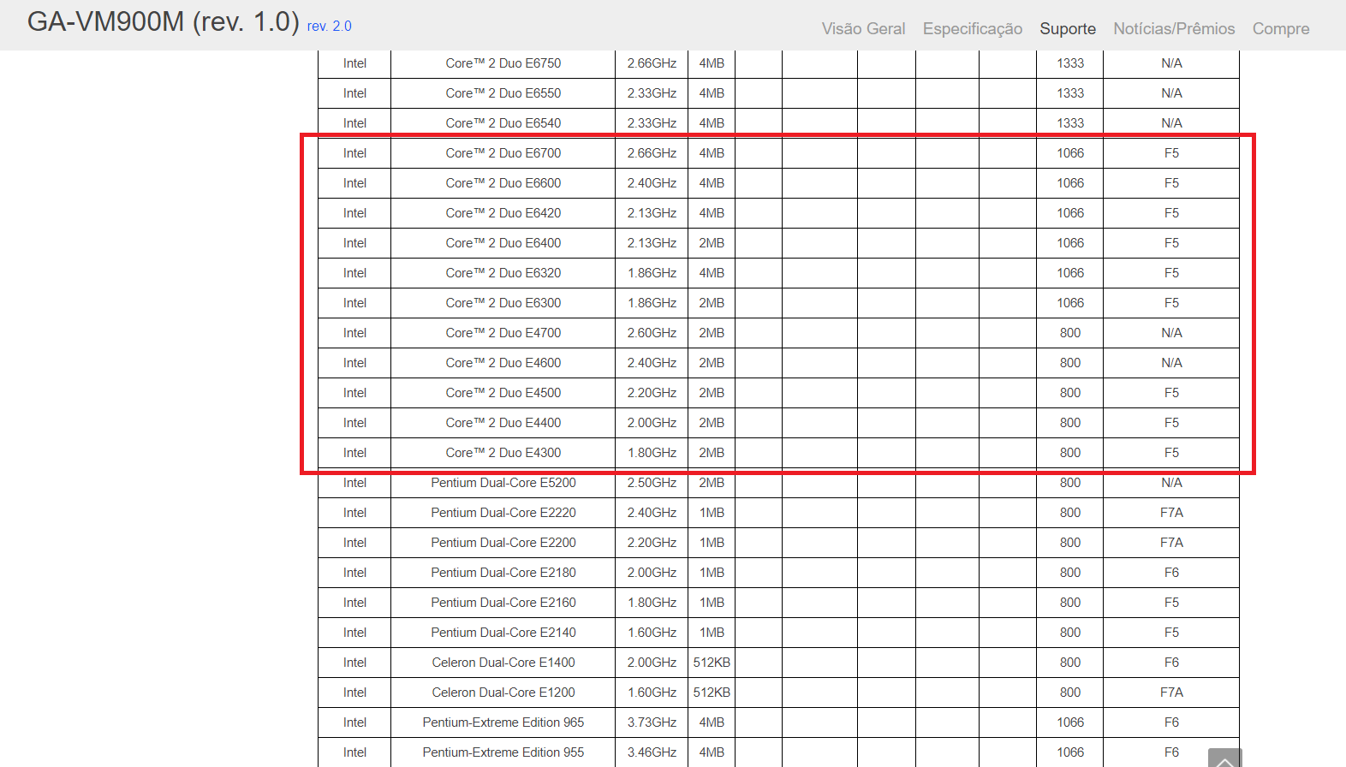Click F7A BIOS version in E2220 row
The image size is (1346, 767).
click(x=1171, y=513)
